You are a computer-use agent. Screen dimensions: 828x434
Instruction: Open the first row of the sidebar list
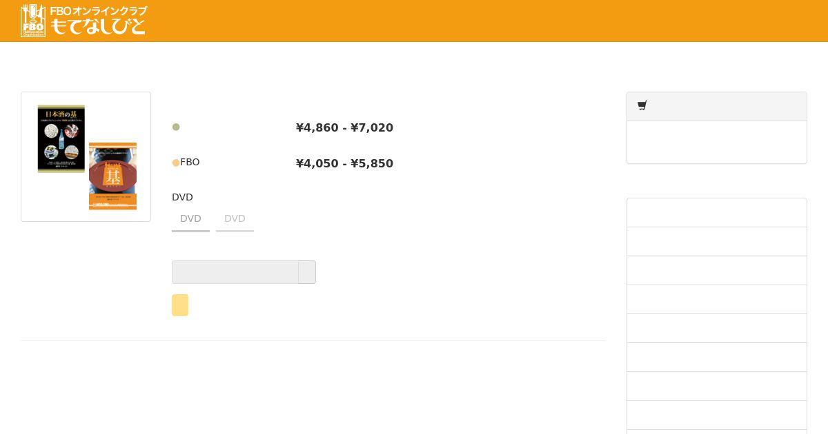coord(716,213)
